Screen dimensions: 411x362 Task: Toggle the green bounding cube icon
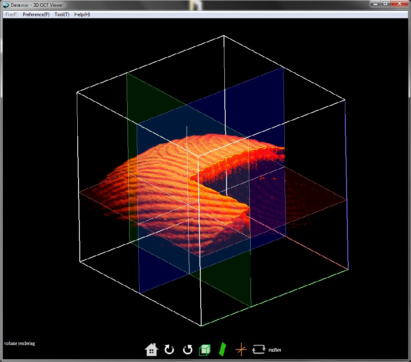click(x=205, y=350)
